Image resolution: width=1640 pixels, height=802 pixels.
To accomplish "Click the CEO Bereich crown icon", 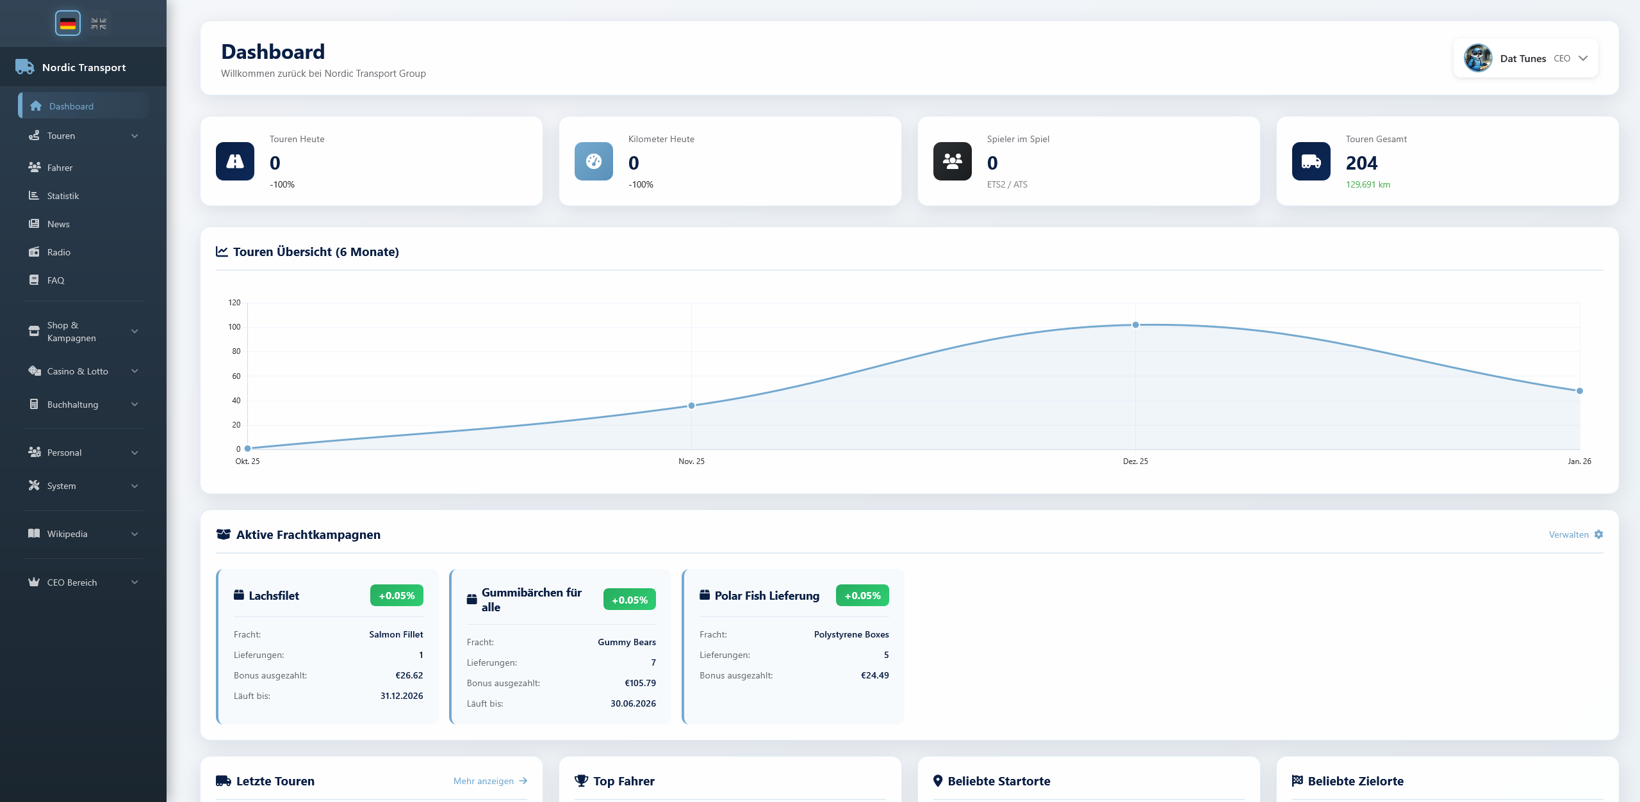I will (34, 582).
